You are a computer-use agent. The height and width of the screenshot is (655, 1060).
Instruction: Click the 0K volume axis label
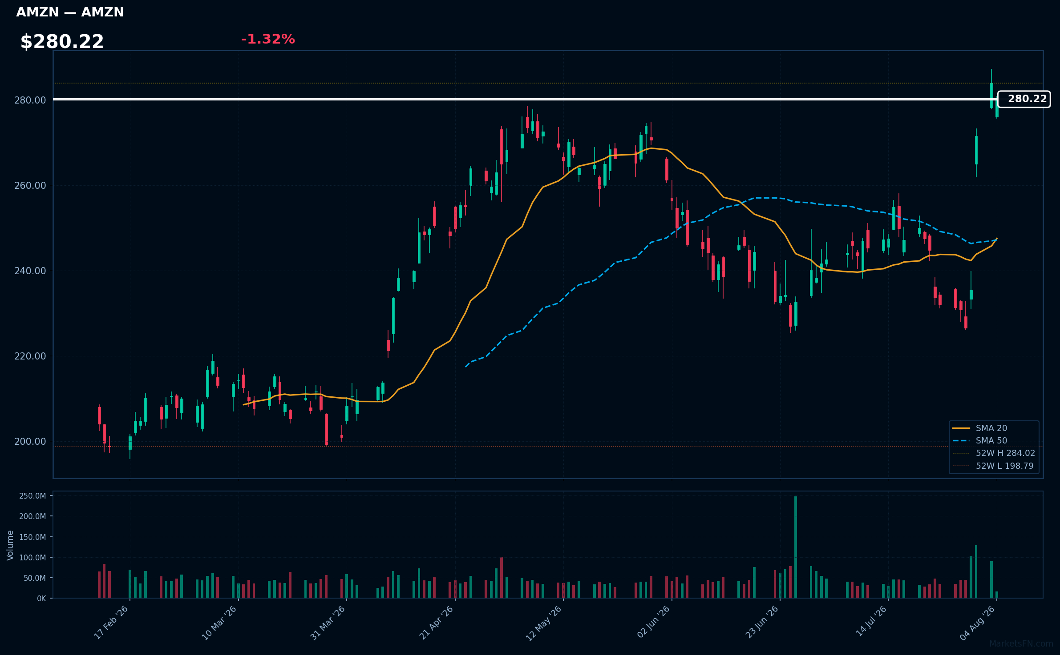[41, 599]
